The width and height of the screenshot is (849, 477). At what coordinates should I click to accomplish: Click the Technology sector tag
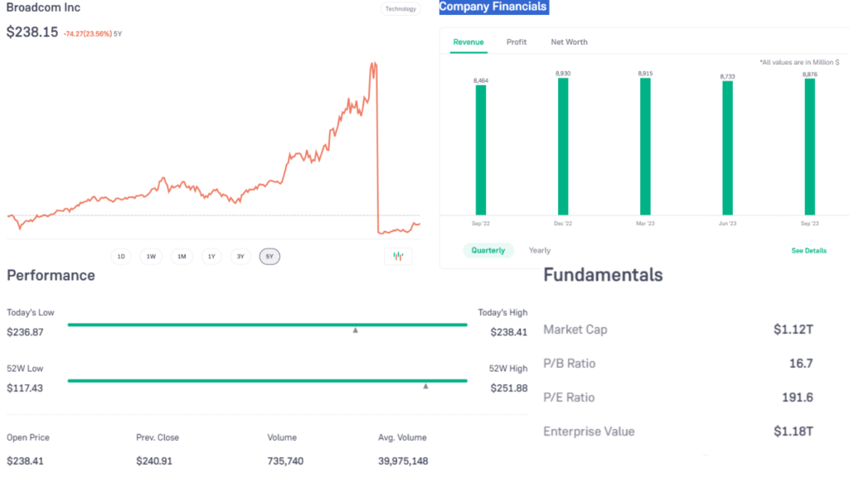[400, 9]
